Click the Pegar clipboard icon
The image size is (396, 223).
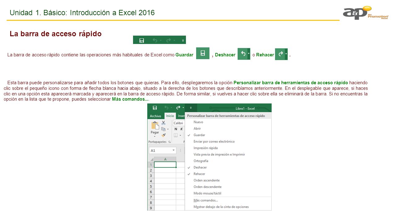[155, 125]
